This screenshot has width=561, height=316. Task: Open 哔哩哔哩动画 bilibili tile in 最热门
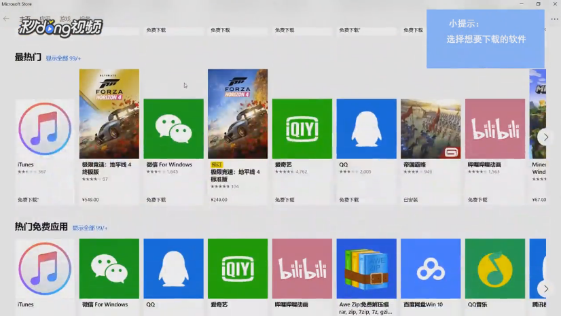pyautogui.click(x=495, y=129)
